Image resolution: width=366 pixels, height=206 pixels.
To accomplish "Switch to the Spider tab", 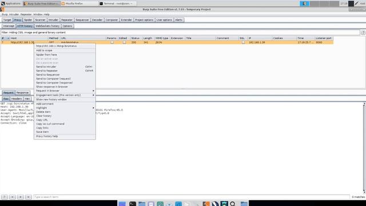I will click(28, 20).
